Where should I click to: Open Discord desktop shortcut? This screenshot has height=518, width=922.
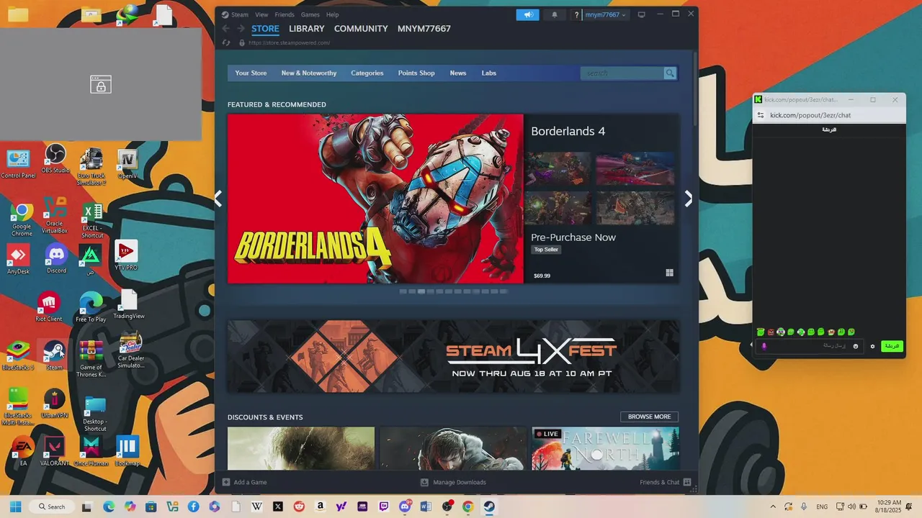coord(56,259)
